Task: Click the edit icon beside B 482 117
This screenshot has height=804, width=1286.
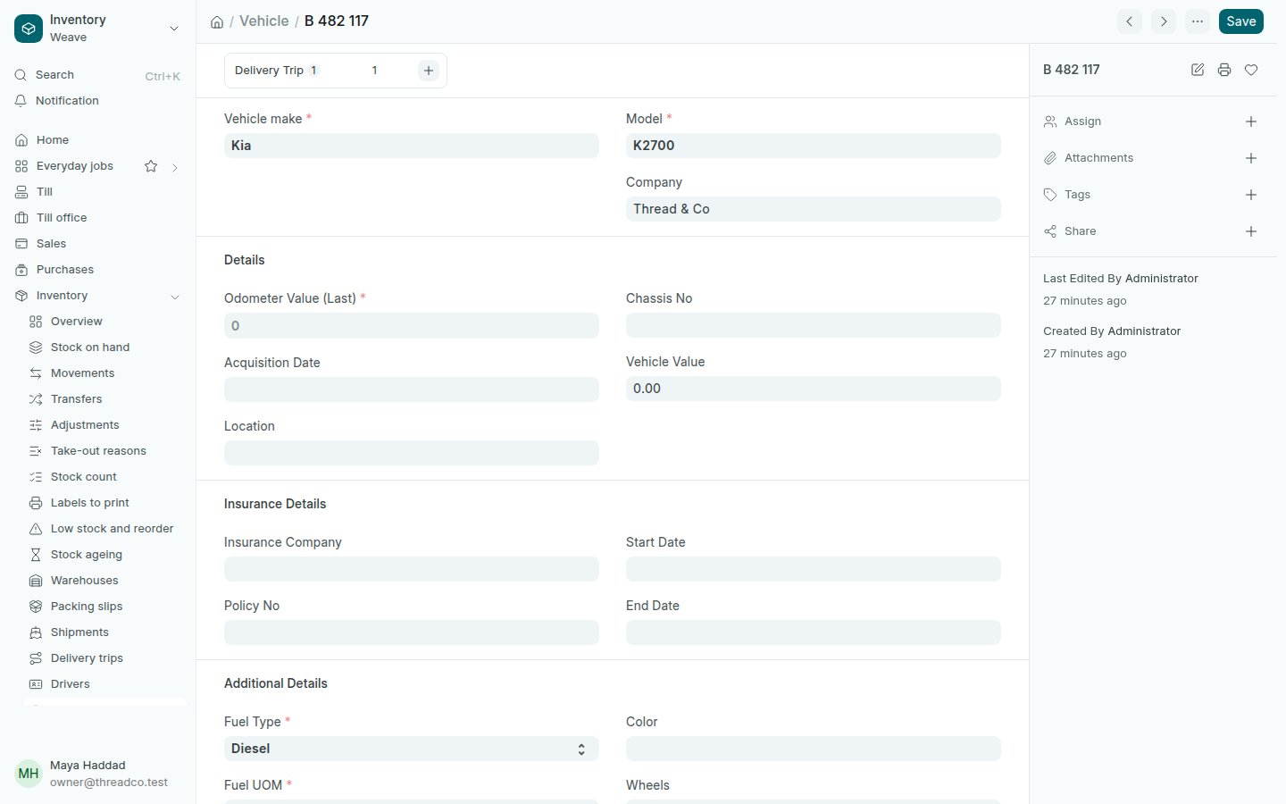Action: pos(1198,70)
